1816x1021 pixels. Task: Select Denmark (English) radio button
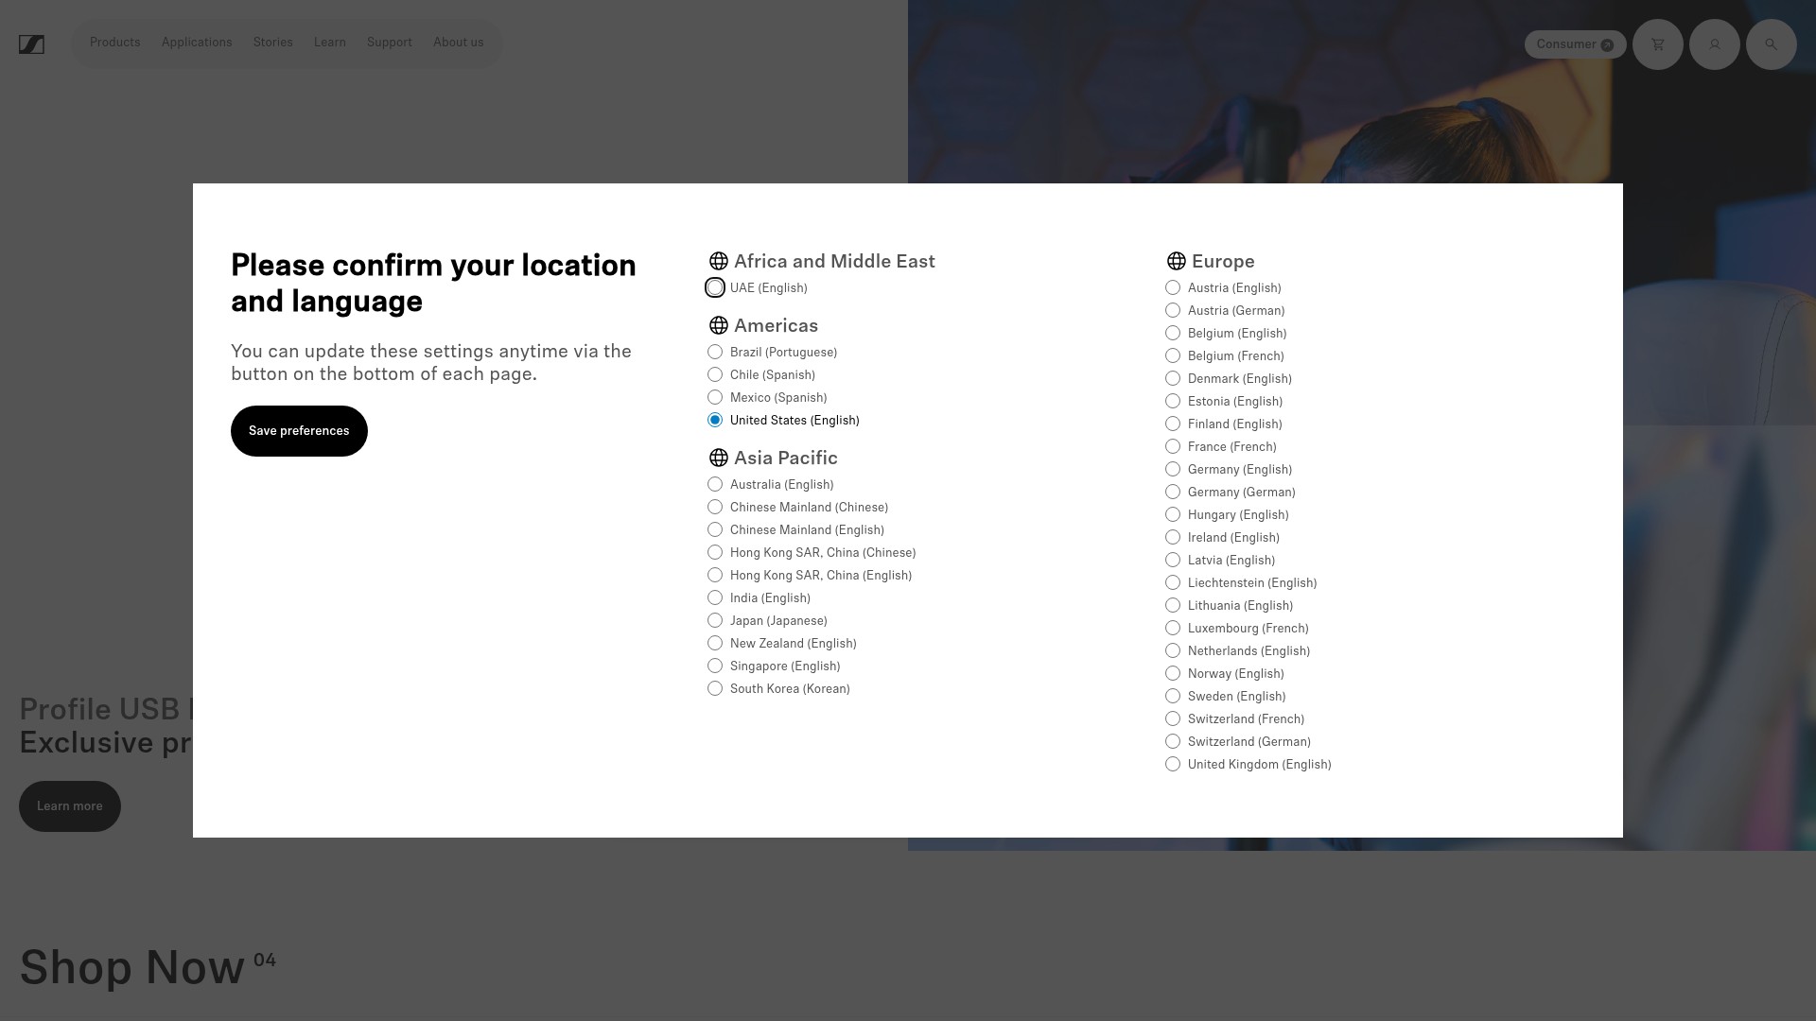pos(1173,378)
